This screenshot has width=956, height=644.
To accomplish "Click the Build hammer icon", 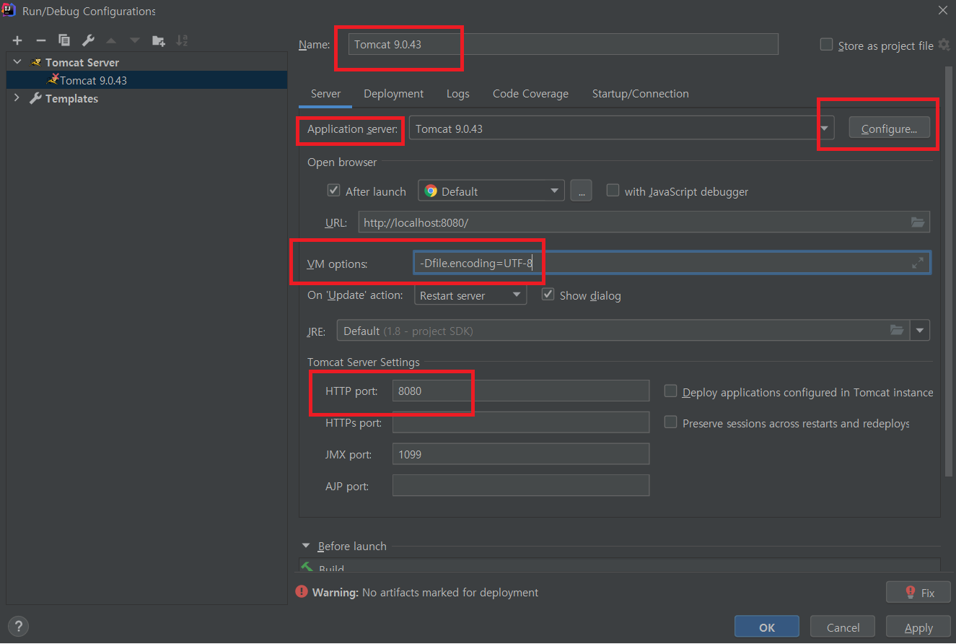I will click(307, 567).
